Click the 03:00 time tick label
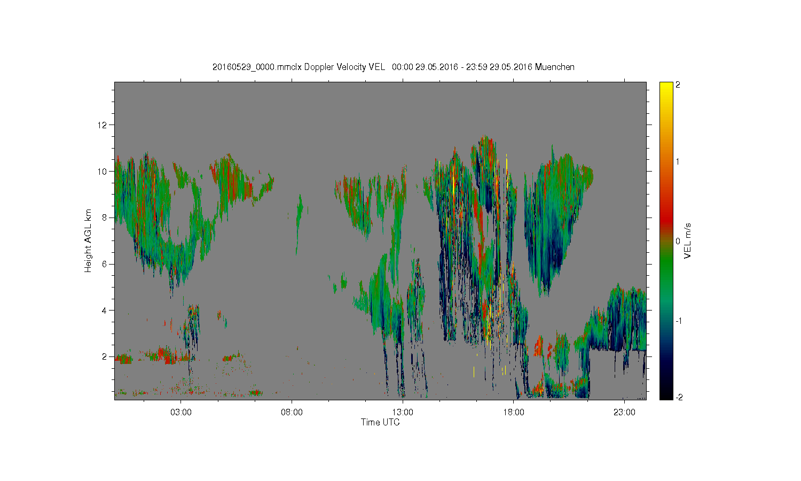Screen dimensions: 801x481 180,412
